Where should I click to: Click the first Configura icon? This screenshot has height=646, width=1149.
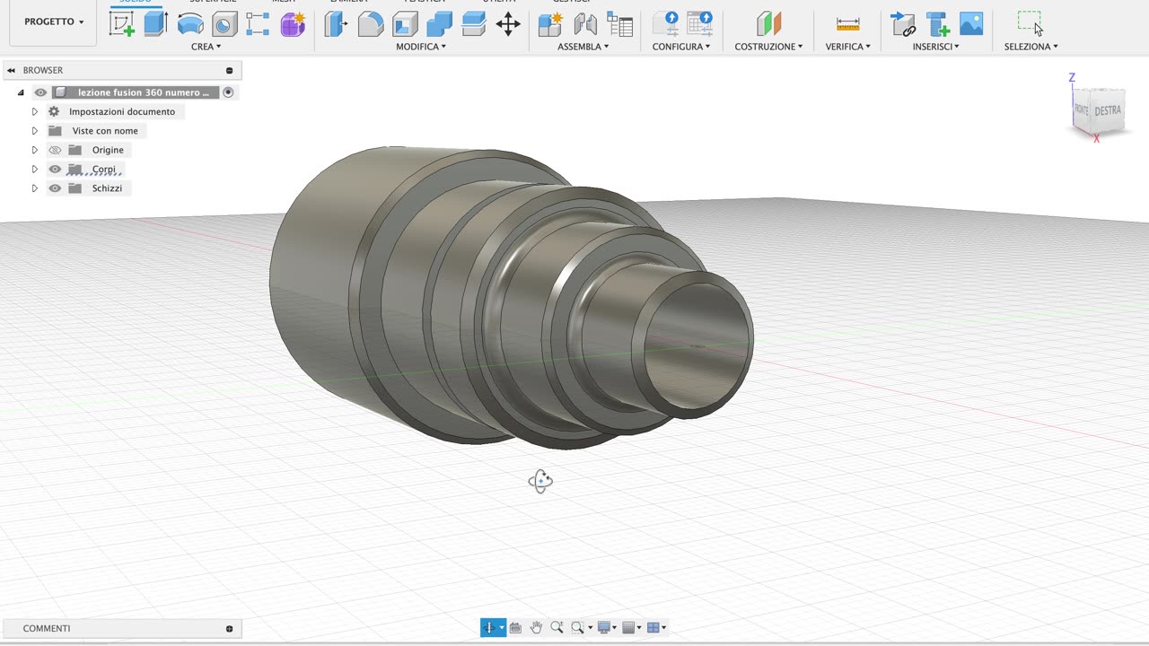tap(665, 24)
